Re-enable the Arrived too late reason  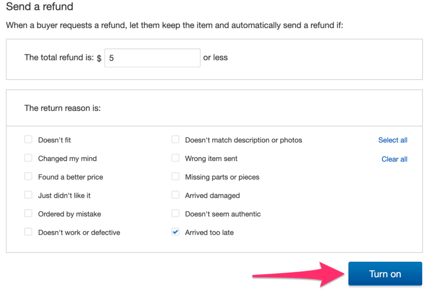tap(175, 232)
